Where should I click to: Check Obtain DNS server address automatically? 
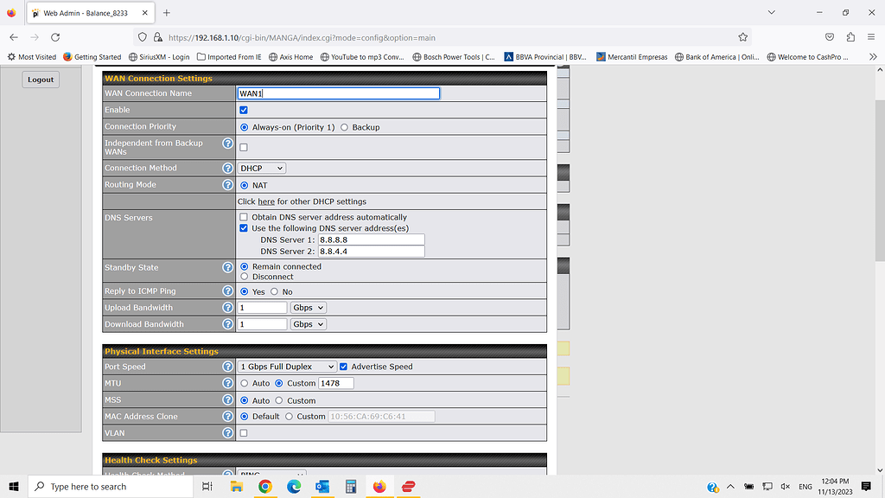coord(244,217)
